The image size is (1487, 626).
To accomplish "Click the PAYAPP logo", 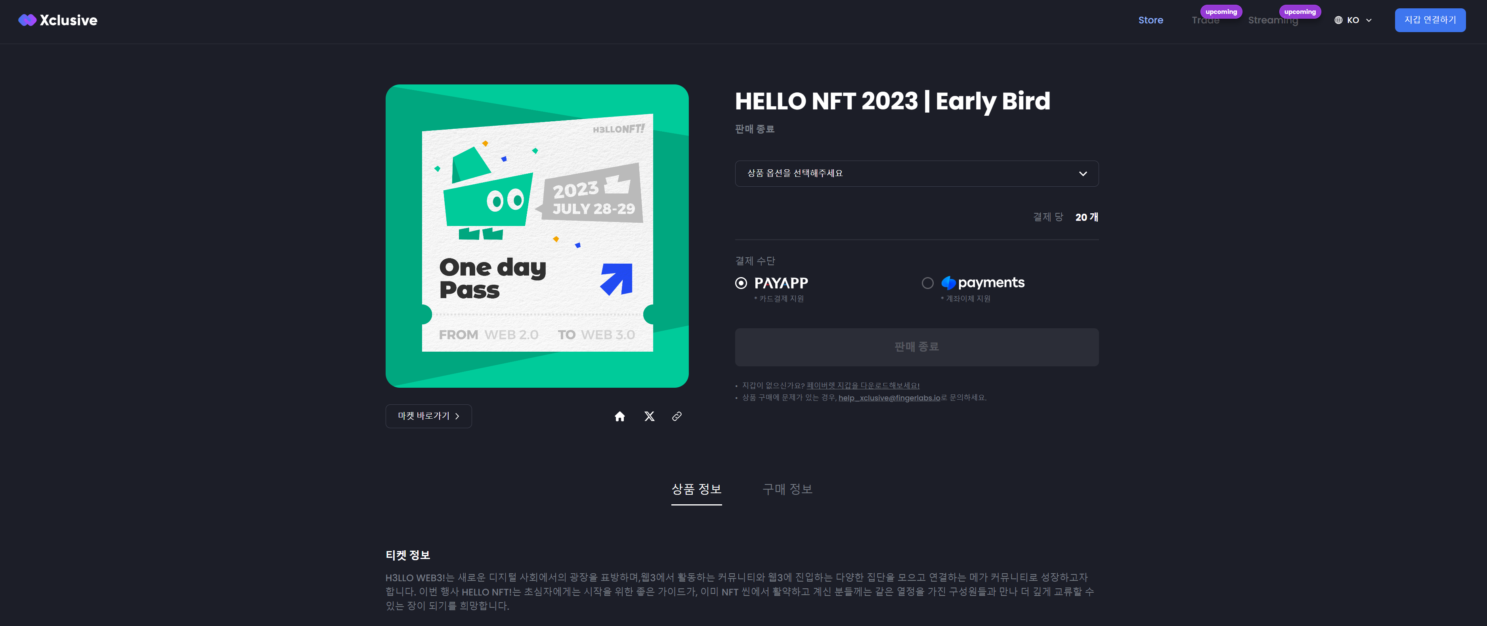I will (781, 283).
